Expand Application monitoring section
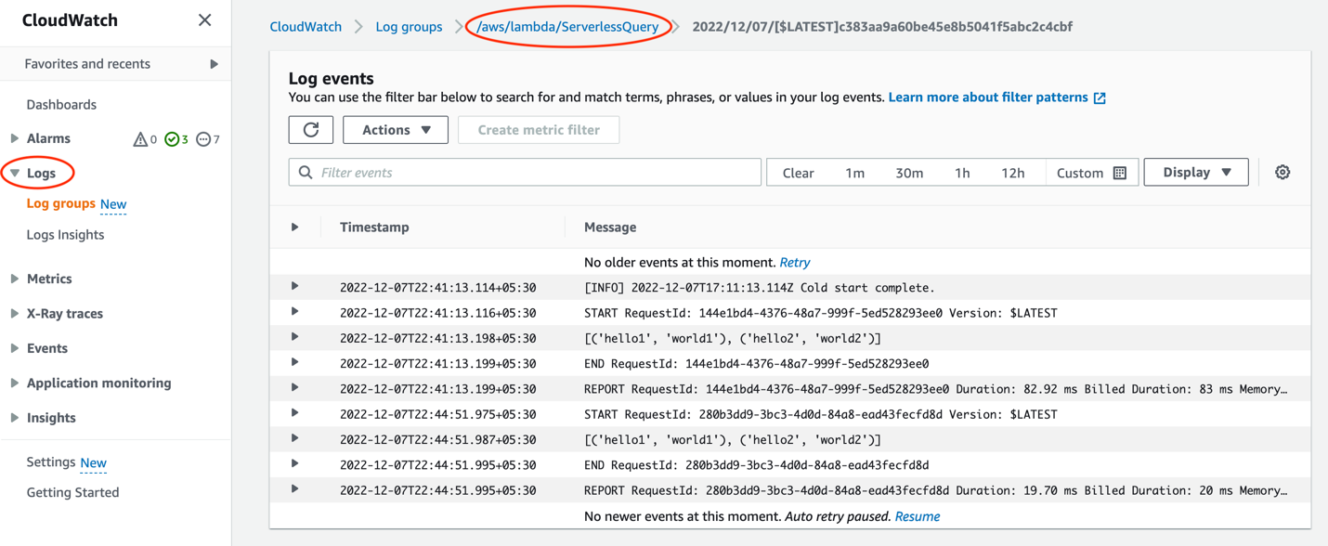The height and width of the screenshot is (546, 1328). [15, 383]
